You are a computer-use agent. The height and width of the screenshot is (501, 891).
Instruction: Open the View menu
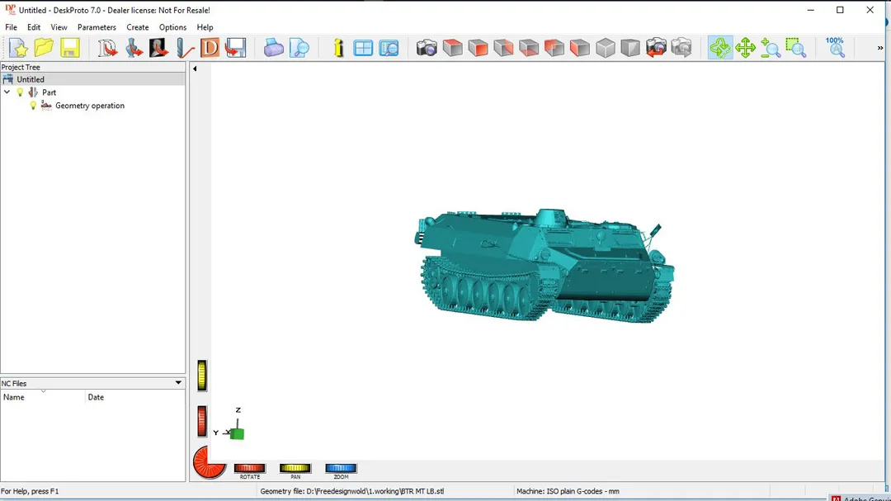point(59,27)
